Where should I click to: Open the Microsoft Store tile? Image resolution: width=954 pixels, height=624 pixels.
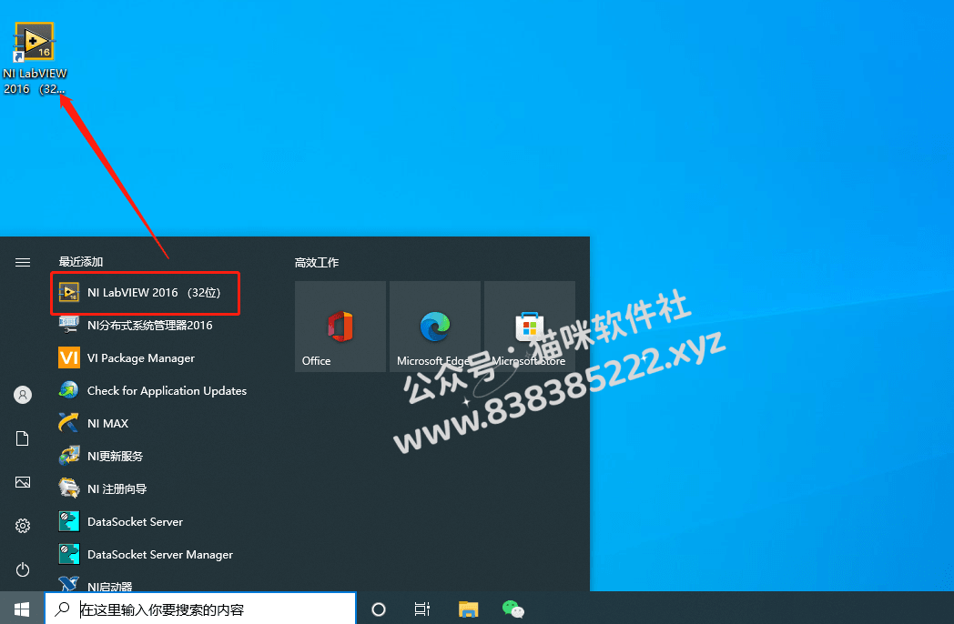[530, 327]
